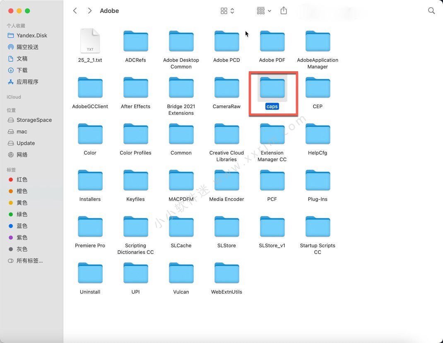Select the Vulcan folder
443x343 pixels.
coord(181,273)
